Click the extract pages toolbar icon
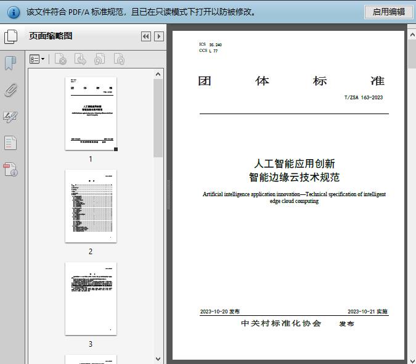This screenshot has height=364, width=416. point(80,59)
